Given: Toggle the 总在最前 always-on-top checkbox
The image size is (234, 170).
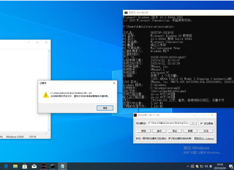Looking at the screenshot, I should (x=202, y=123).
